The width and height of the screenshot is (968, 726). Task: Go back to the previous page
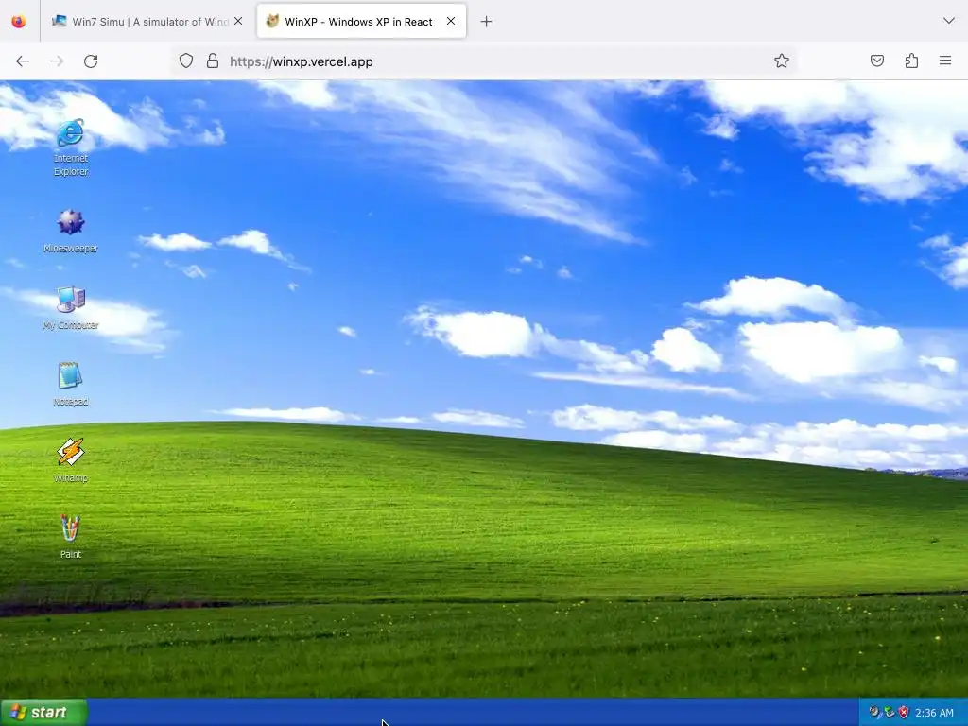[23, 61]
